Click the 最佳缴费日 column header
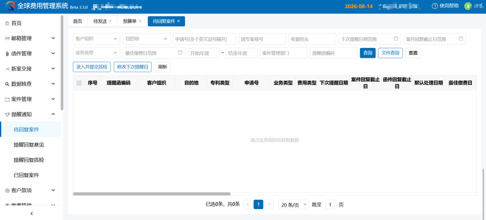The height and width of the screenshot is (220, 486). coord(460,83)
